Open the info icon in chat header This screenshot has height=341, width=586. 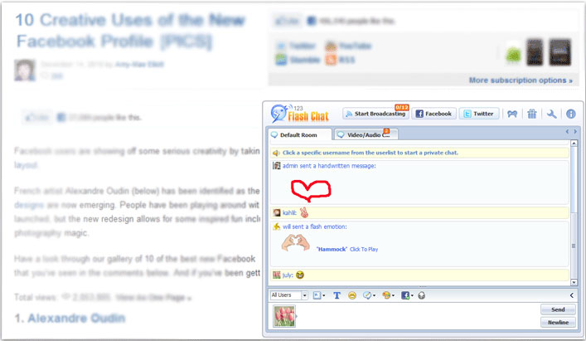(571, 114)
